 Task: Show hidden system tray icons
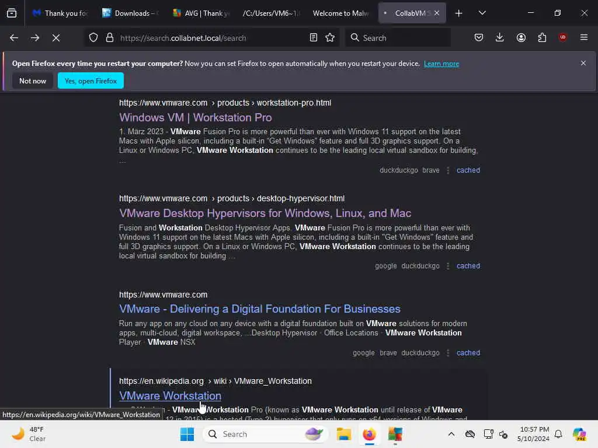click(451, 434)
